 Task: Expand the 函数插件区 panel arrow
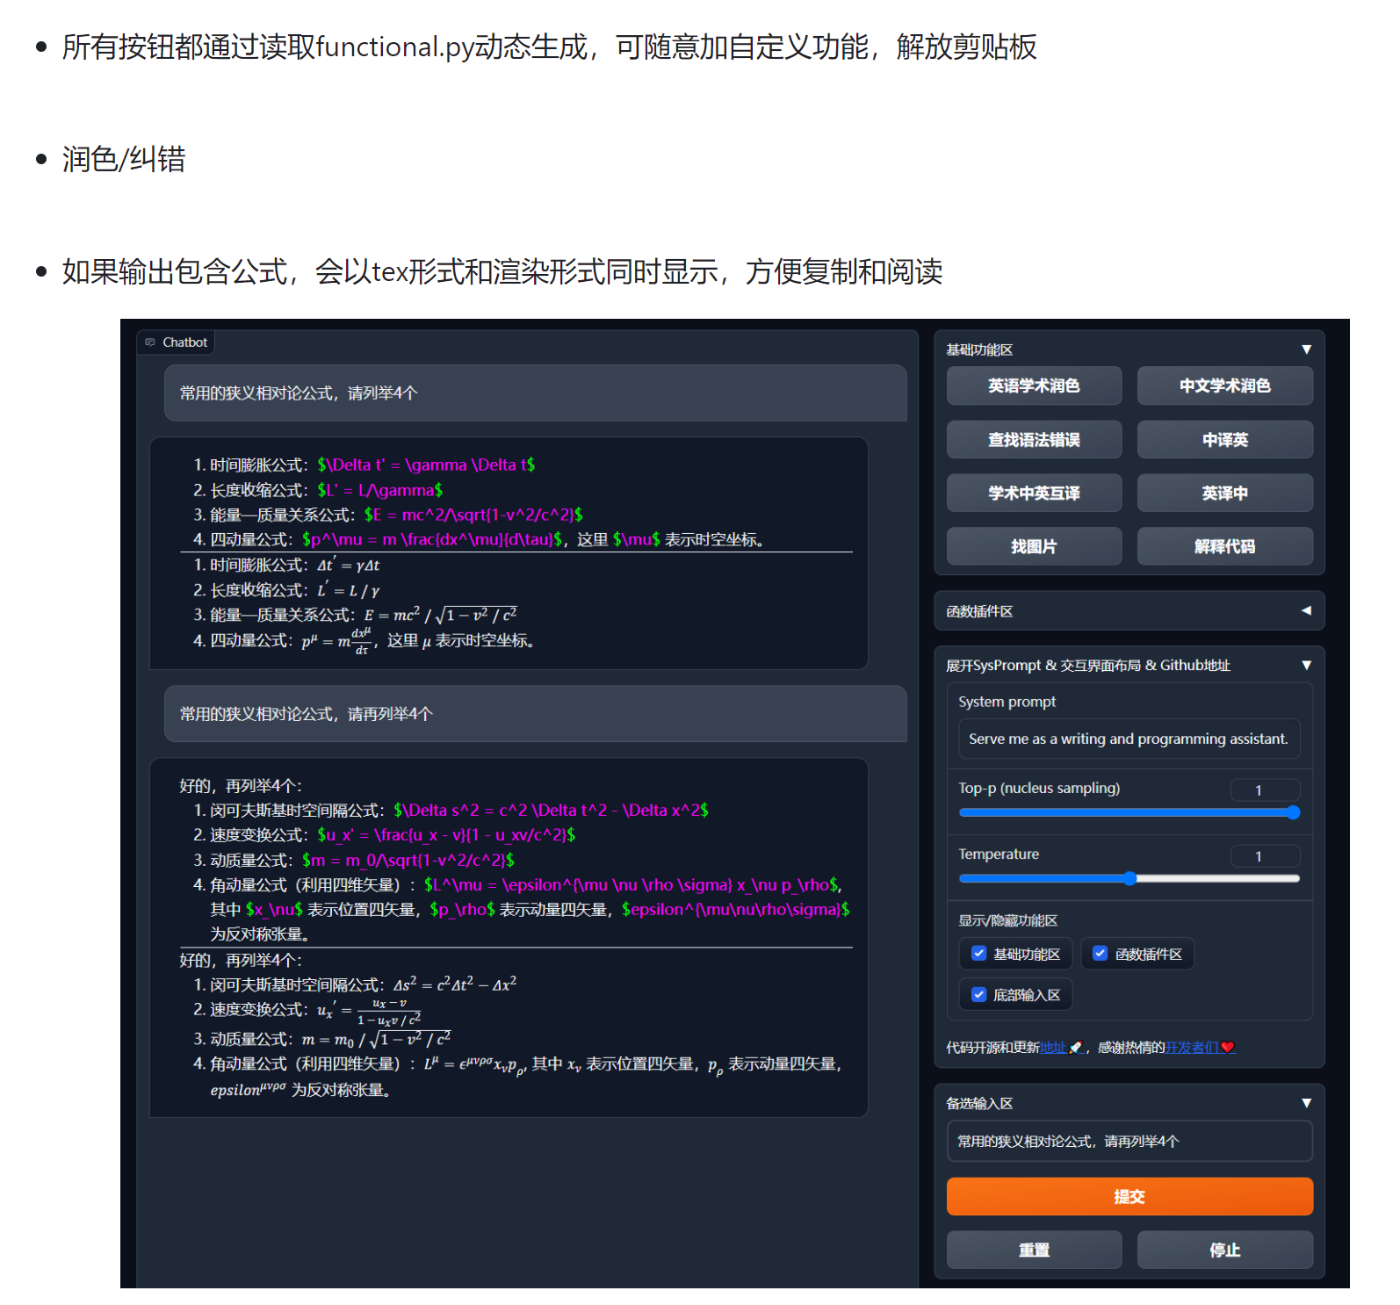pyautogui.click(x=1306, y=610)
